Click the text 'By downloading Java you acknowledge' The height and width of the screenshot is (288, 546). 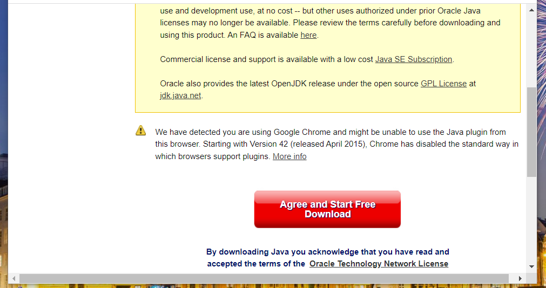pyautogui.click(x=282, y=252)
